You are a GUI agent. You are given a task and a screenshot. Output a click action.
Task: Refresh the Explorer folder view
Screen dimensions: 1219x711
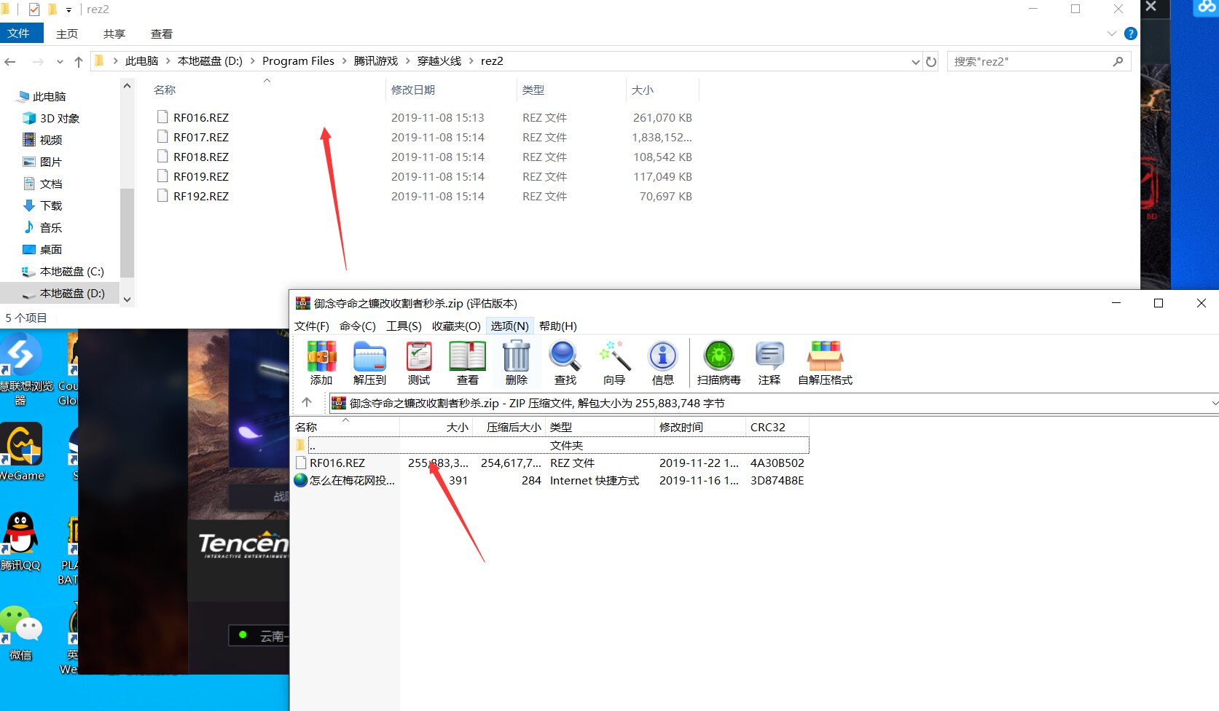(x=931, y=62)
